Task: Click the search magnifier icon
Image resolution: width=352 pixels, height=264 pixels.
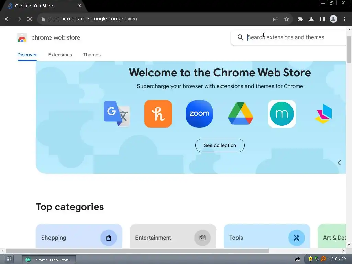Action: (240, 37)
